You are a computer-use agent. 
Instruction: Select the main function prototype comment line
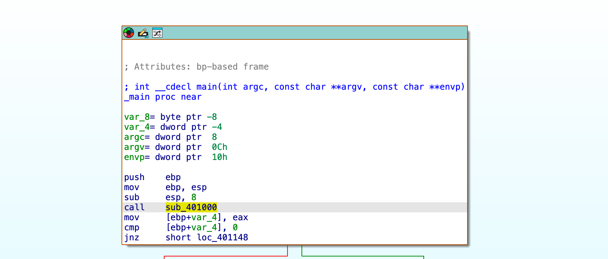(294, 87)
